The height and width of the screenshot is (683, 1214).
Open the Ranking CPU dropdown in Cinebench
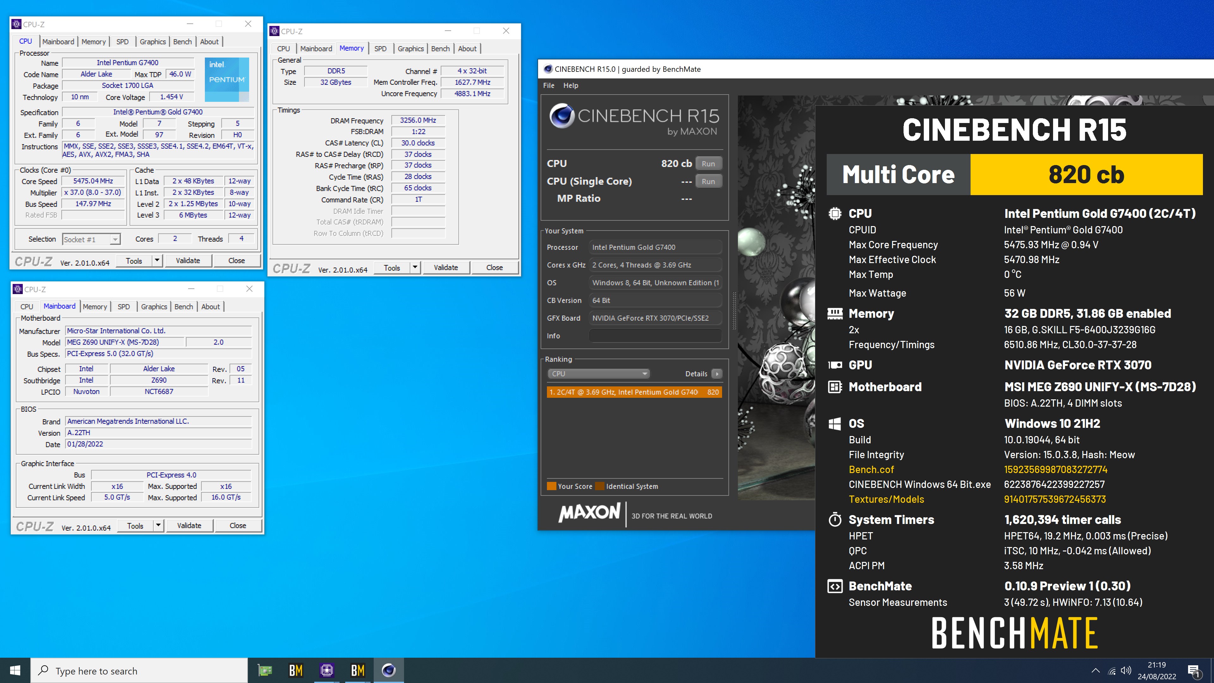[x=598, y=374]
